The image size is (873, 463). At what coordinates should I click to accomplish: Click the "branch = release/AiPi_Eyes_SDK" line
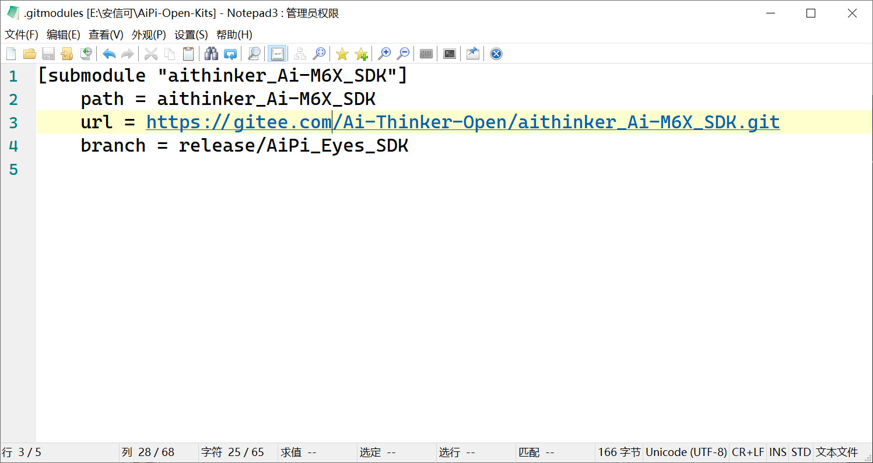point(244,146)
